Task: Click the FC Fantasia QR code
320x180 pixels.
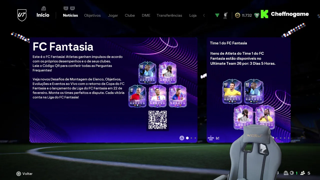Action: (x=157, y=120)
